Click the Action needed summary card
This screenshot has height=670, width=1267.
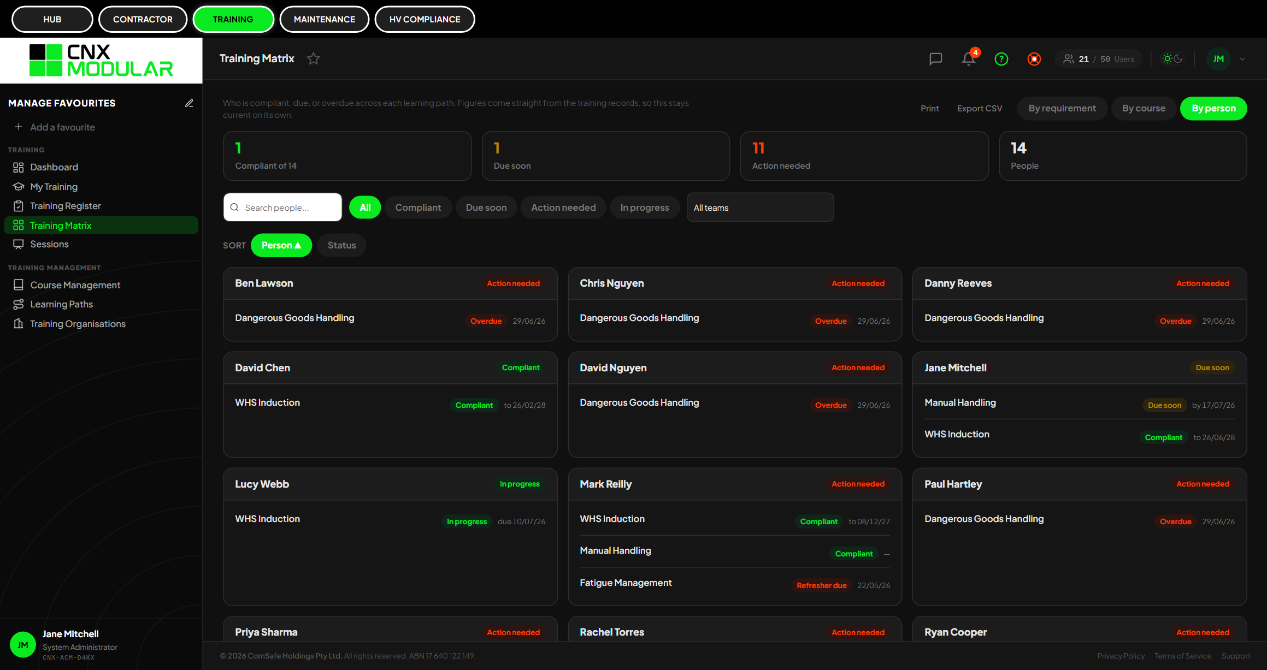tap(864, 156)
